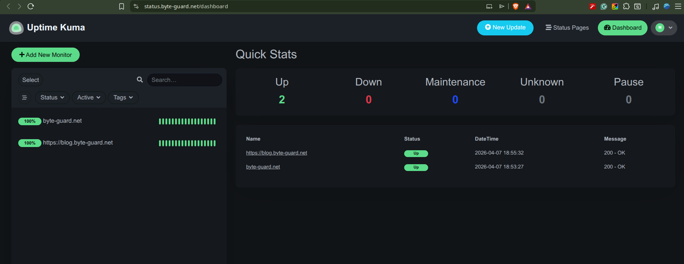Click the colorful square extension icon
684x264 pixels.
[x=615, y=6]
